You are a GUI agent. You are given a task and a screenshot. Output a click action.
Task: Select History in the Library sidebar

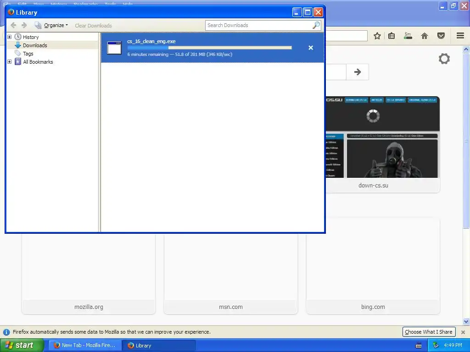(x=31, y=37)
